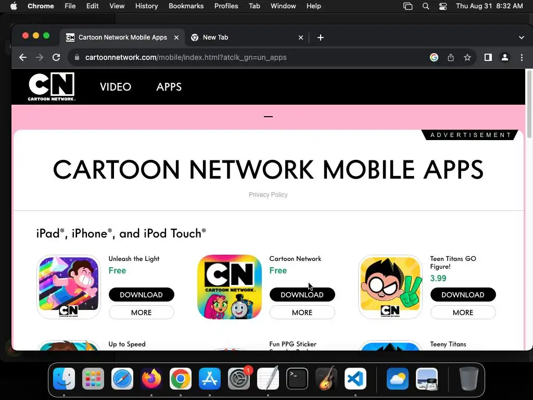This screenshot has height=400, width=533.
Task: Click the Chrome icon in the Dock
Action: 181,379
